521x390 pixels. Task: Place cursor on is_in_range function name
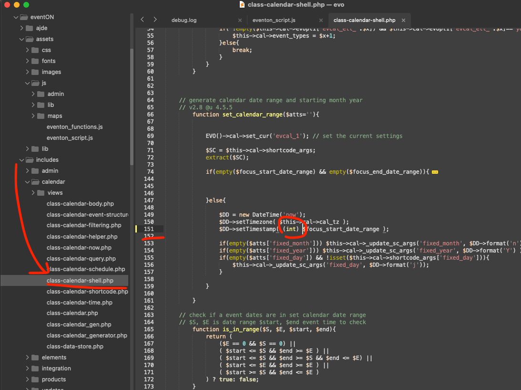pyautogui.click(x=241, y=329)
